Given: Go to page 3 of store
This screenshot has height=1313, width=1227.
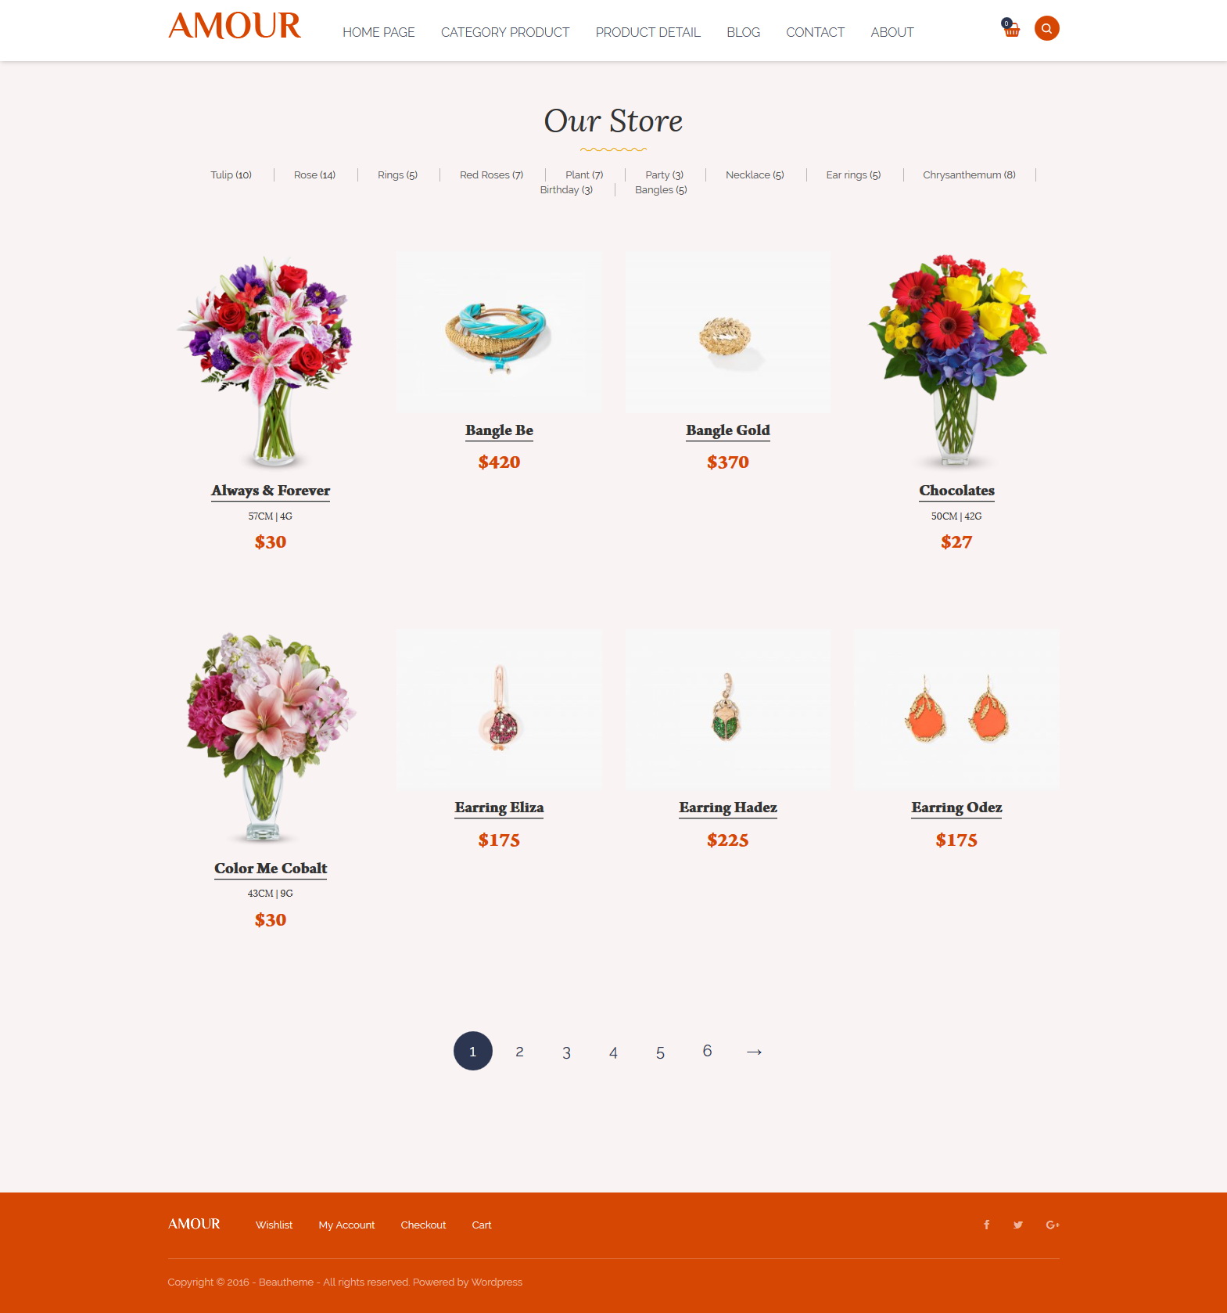Looking at the screenshot, I should (566, 1052).
